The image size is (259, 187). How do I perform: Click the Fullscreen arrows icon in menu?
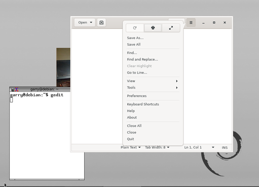[x=171, y=28]
